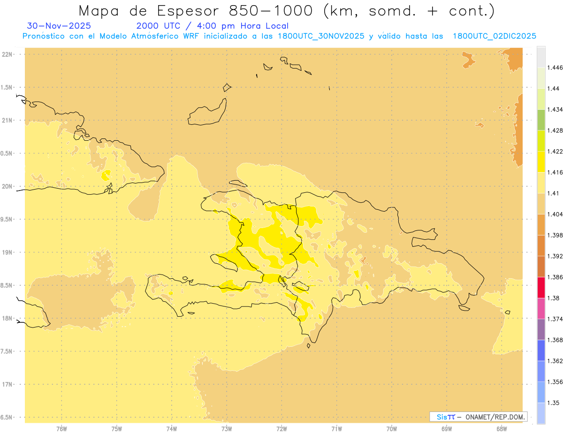The image size is (563, 435).
Task: Pick the bright yellow swatch between 1.416 and 1.422
Action: (541, 161)
